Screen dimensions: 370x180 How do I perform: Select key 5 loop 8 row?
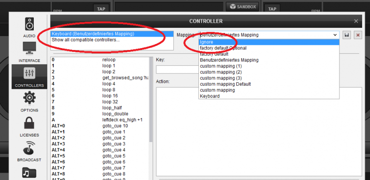[x=100, y=90]
